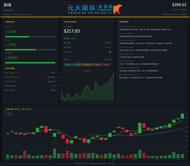Click the current price $204.53
190x166 pixels.
click(179, 5)
